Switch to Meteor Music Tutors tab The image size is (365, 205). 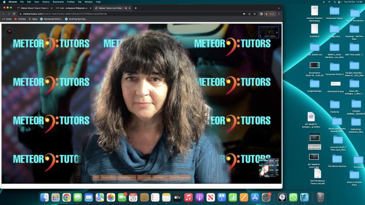coord(35,8)
